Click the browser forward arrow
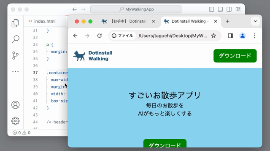 click(x=87, y=36)
